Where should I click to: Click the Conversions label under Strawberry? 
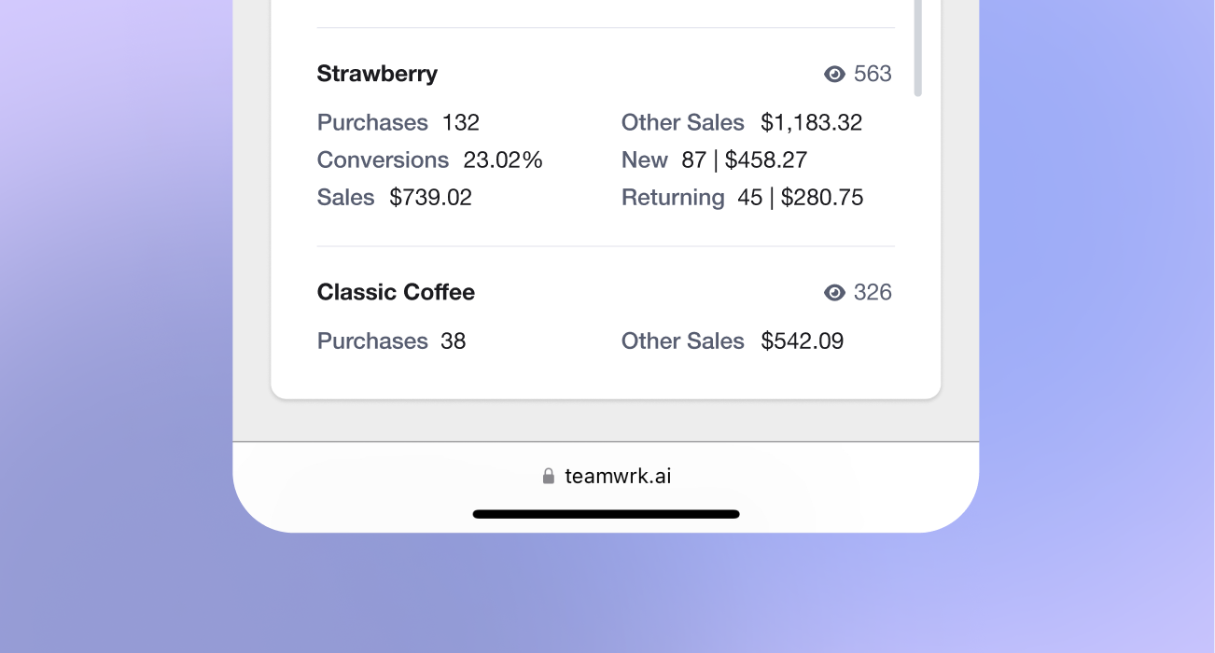(x=383, y=160)
